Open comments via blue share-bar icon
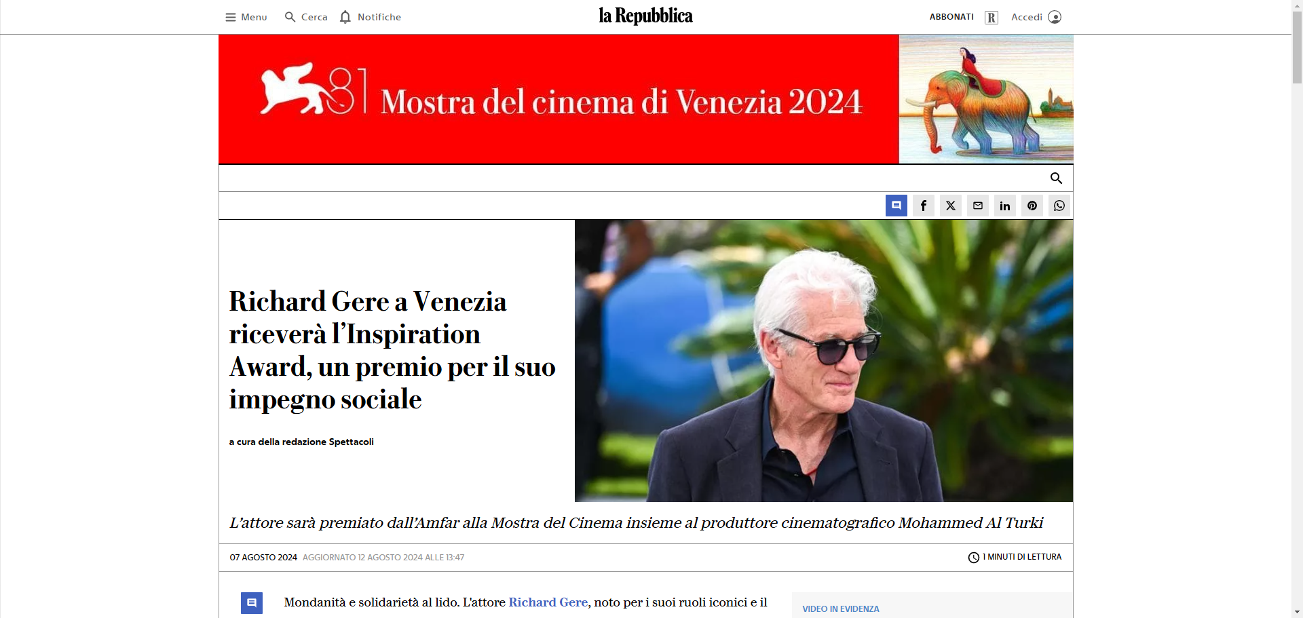 (896, 206)
